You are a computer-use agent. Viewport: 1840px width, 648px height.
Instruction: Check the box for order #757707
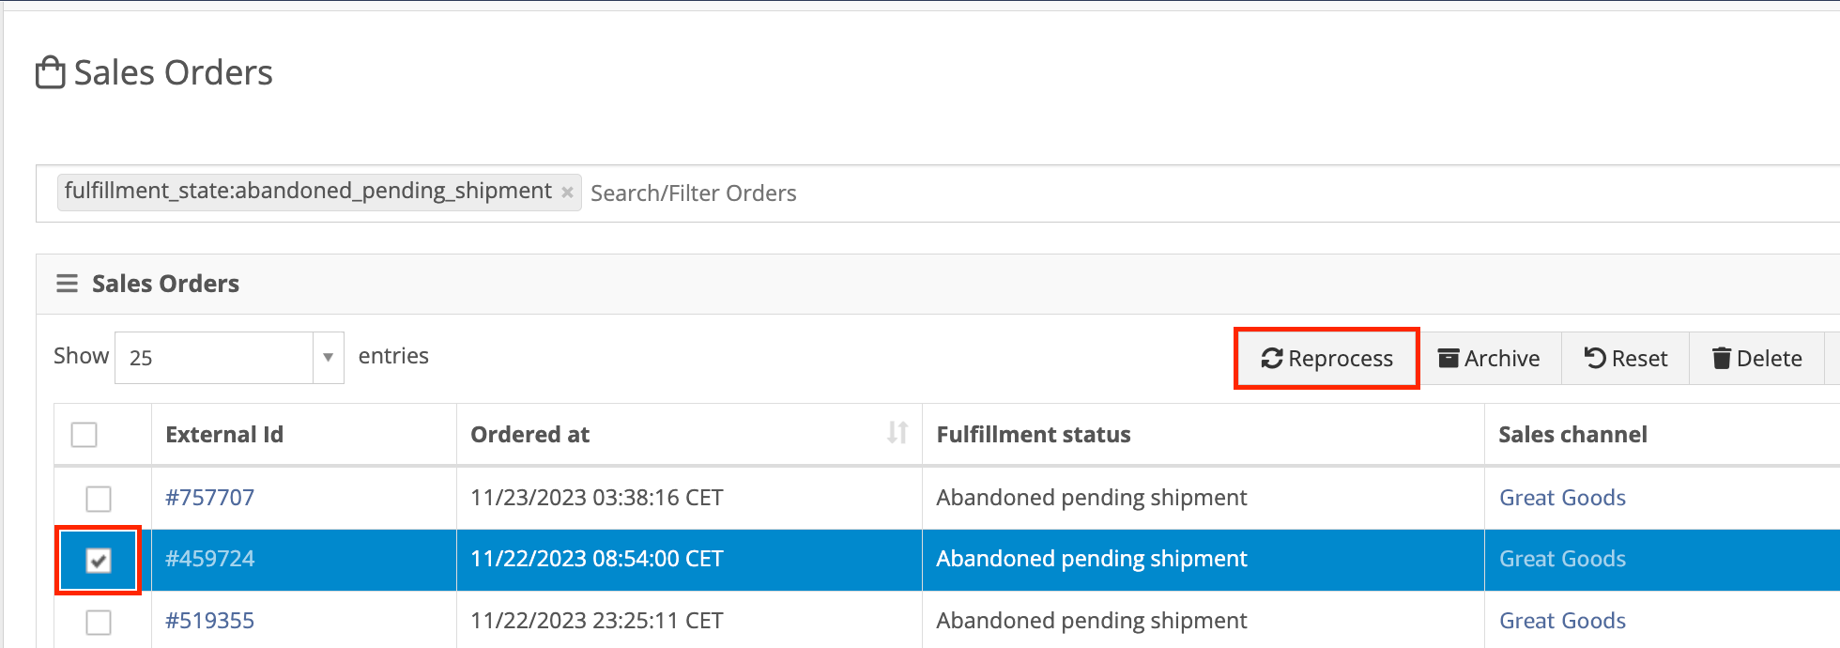[99, 498]
